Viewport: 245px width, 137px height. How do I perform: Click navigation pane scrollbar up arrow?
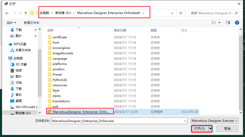(40, 29)
